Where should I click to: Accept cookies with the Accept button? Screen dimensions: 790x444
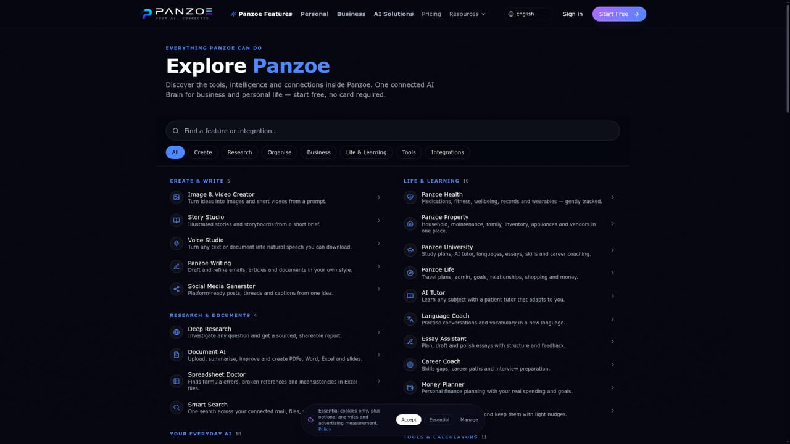(x=409, y=420)
